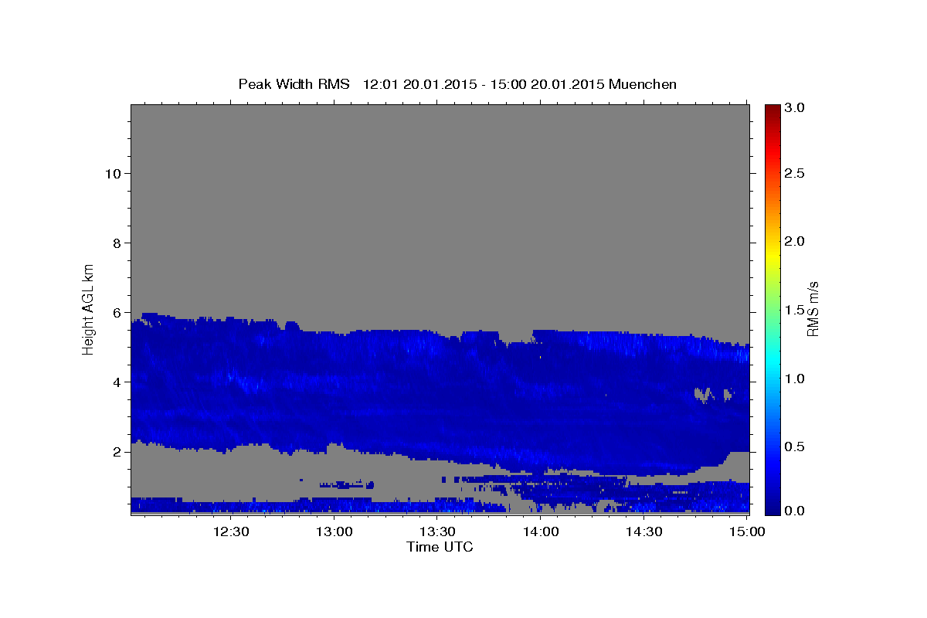Click the 14:00 time tick label
This screenshot has height=618, width=927.
click(540, 531)
